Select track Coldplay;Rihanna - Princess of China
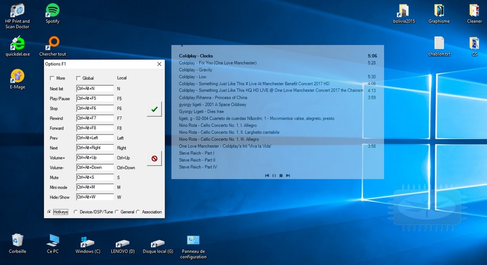 (x=213, y=97)
